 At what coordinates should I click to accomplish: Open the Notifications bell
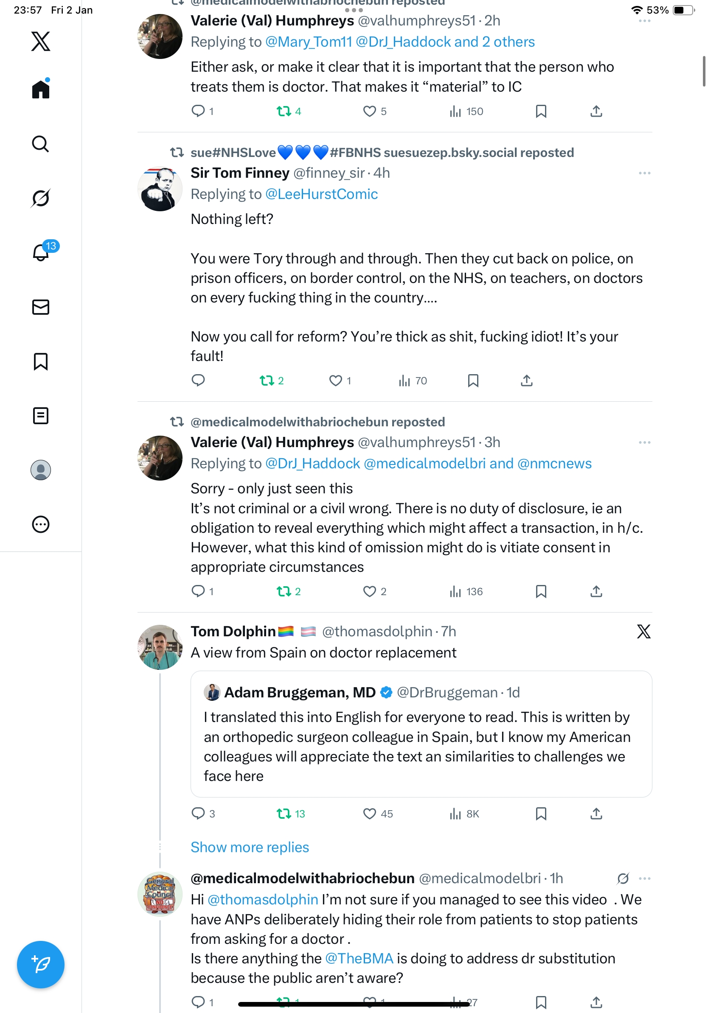(41, 252)
